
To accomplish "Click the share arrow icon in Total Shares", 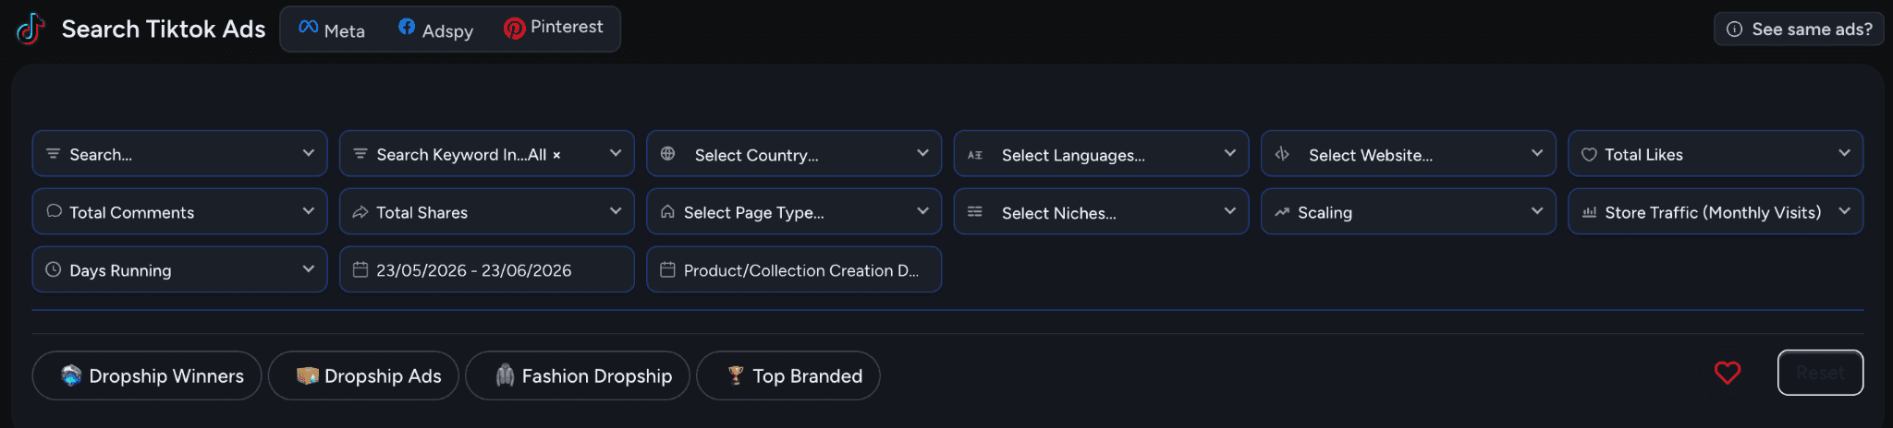I will pos(360,212).
